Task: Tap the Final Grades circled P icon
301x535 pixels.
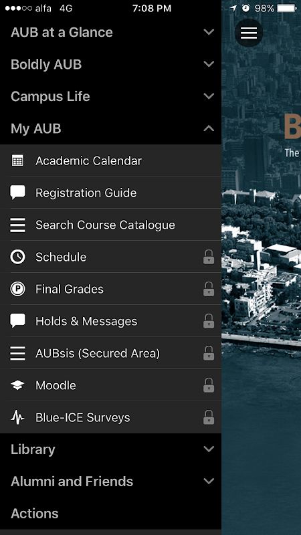Action: coord(17,289)
